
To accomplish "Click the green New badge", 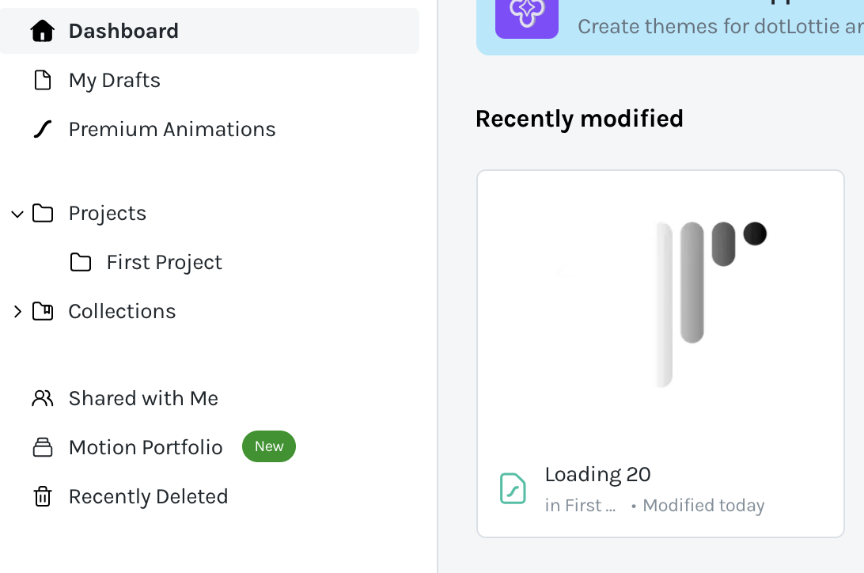I will point(269,446).
